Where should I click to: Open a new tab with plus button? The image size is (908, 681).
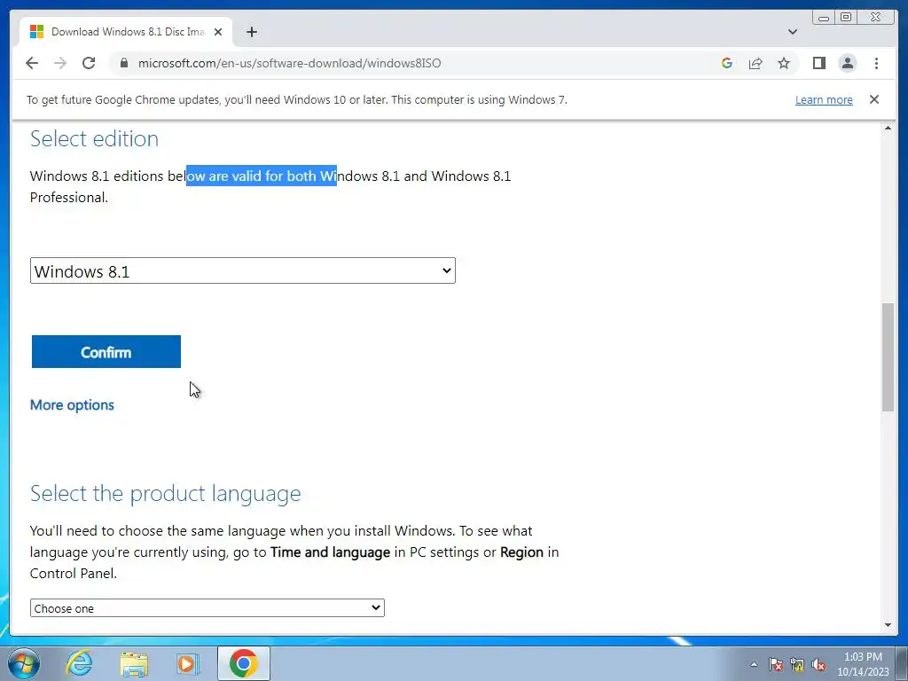[x=251, y=32]
